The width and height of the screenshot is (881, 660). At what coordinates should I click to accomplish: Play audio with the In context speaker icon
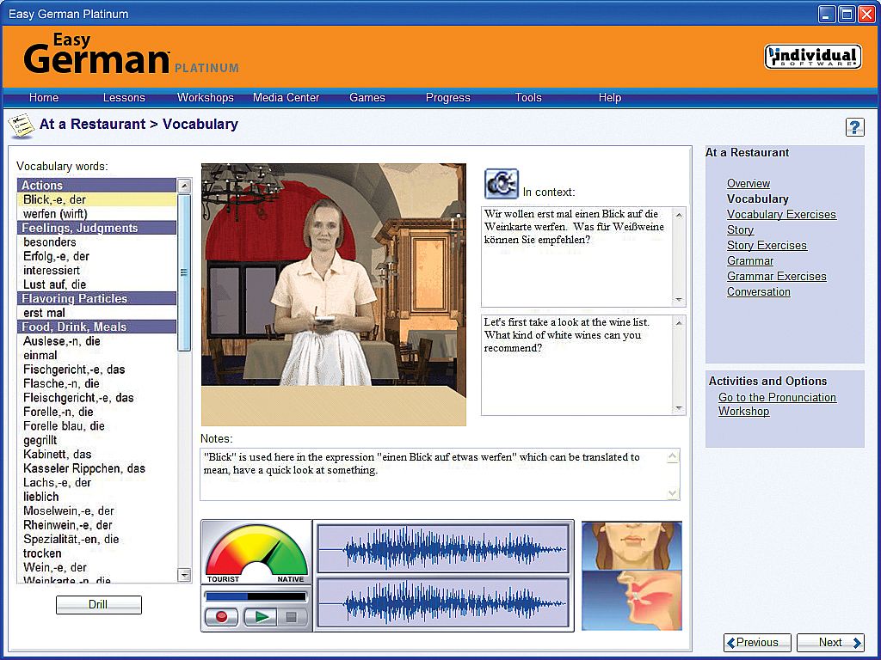501,184
